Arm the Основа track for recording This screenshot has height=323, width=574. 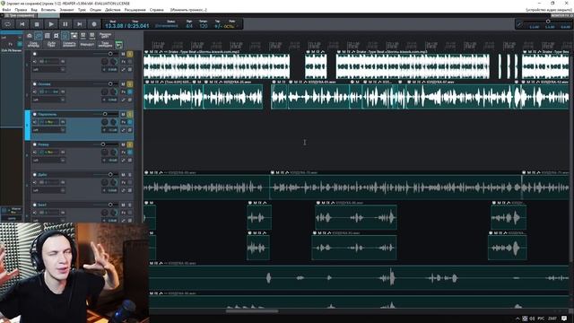point(35,83)
